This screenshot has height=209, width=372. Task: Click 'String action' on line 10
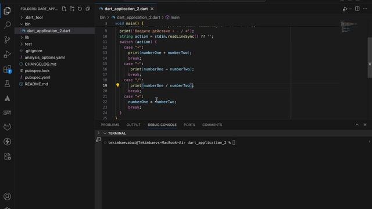coord(134,36)
